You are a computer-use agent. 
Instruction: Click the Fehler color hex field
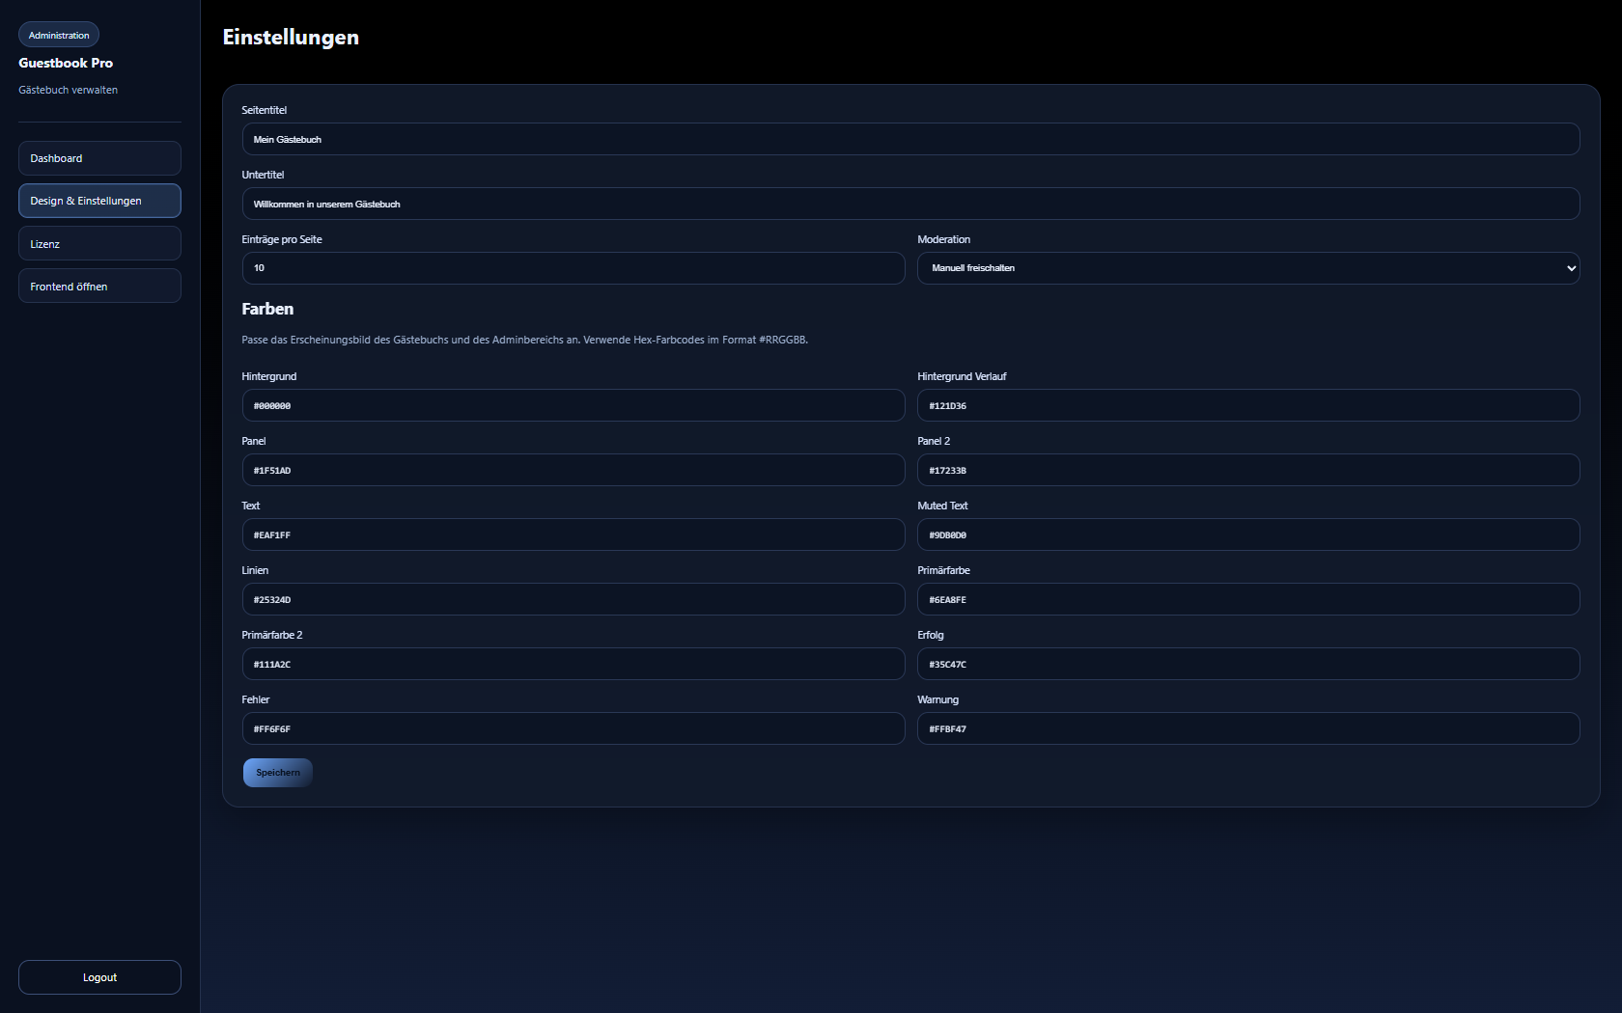click(x=573, y=729)
